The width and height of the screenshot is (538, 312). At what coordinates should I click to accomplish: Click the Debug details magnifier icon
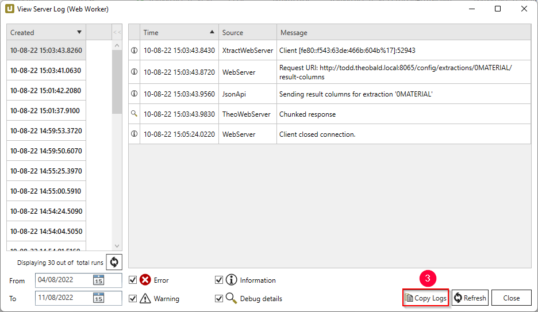pyautogui.click(x=231, y=298)
